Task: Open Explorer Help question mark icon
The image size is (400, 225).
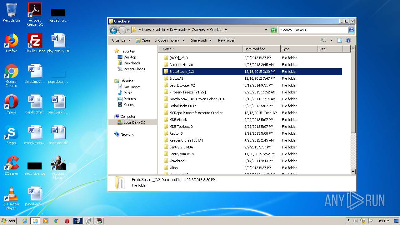Action: pyautogui.click(x=348, y=40)
